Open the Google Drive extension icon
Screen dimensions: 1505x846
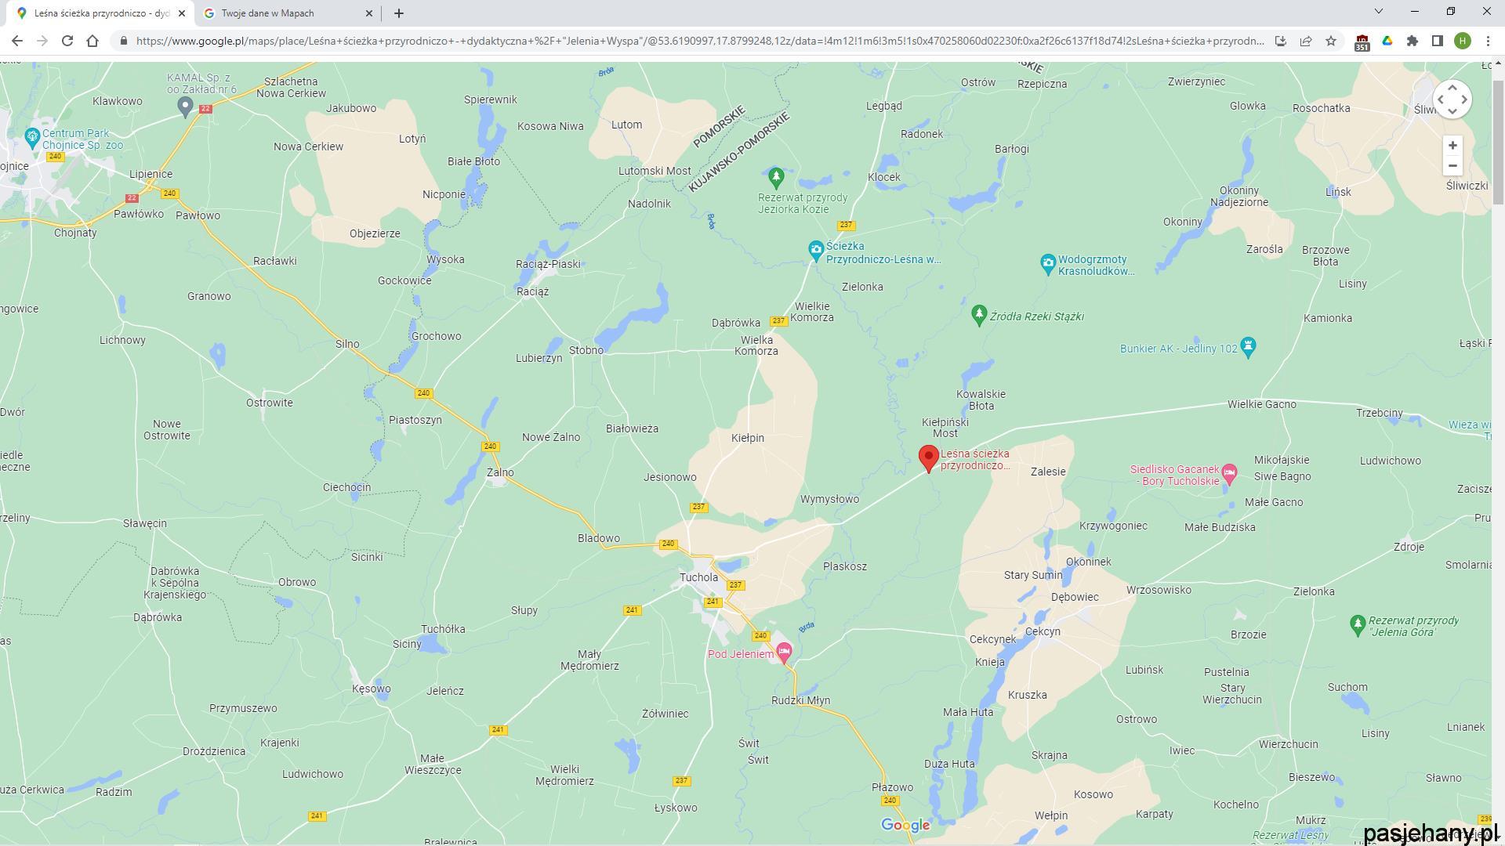[1387, 41]
